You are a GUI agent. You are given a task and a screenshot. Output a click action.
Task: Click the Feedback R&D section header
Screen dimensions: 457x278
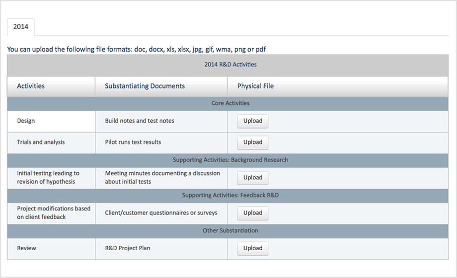230,195
